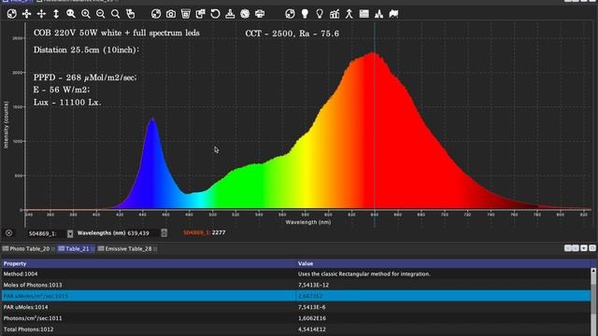Click the value 1,6062E16
The image size is (598, 336).
click(313, 318)
